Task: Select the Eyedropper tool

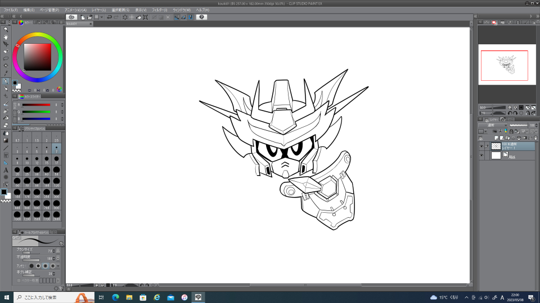Action: [6, 73]
